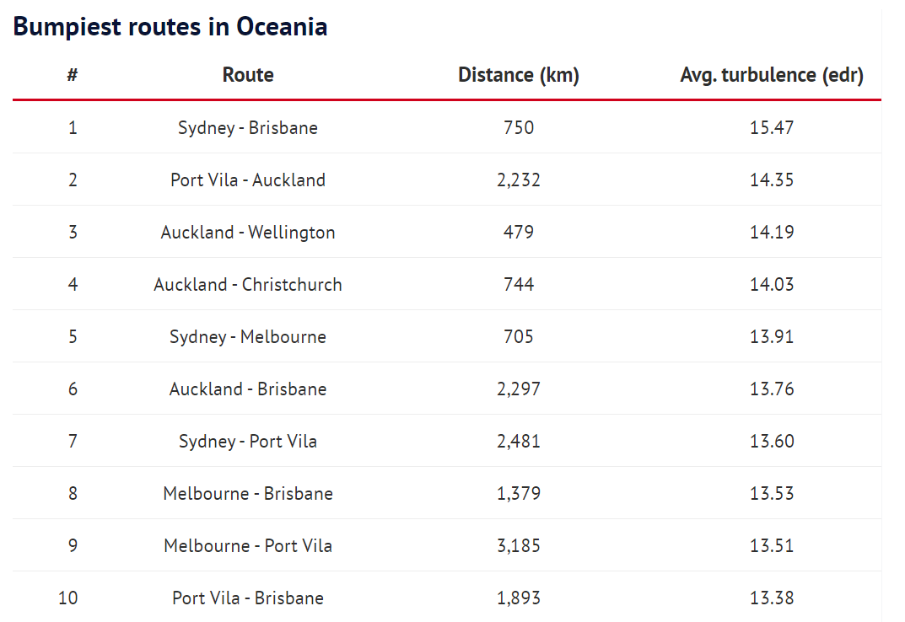The width and height of the screenshot is (905, 622).
Task: Select the Port Vila - Brisbane route
Action: [x=248, y=598]
